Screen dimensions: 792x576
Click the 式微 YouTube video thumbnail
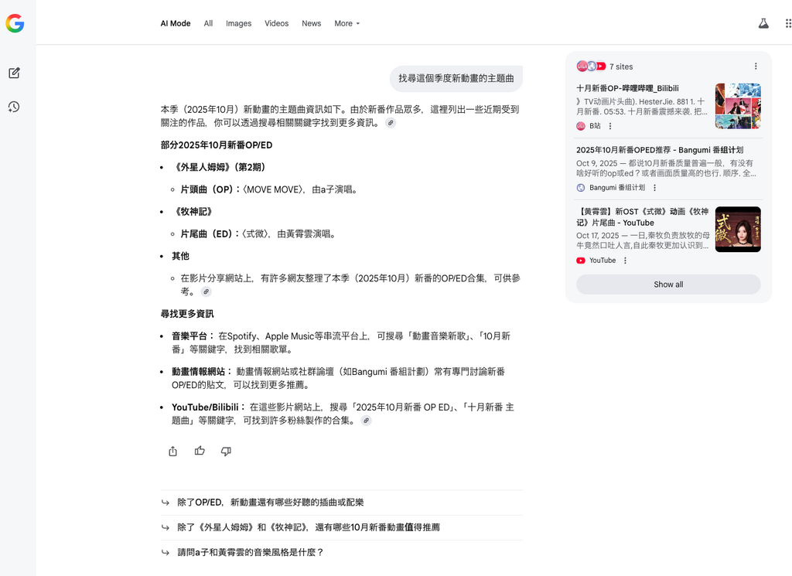click(737, 229)
